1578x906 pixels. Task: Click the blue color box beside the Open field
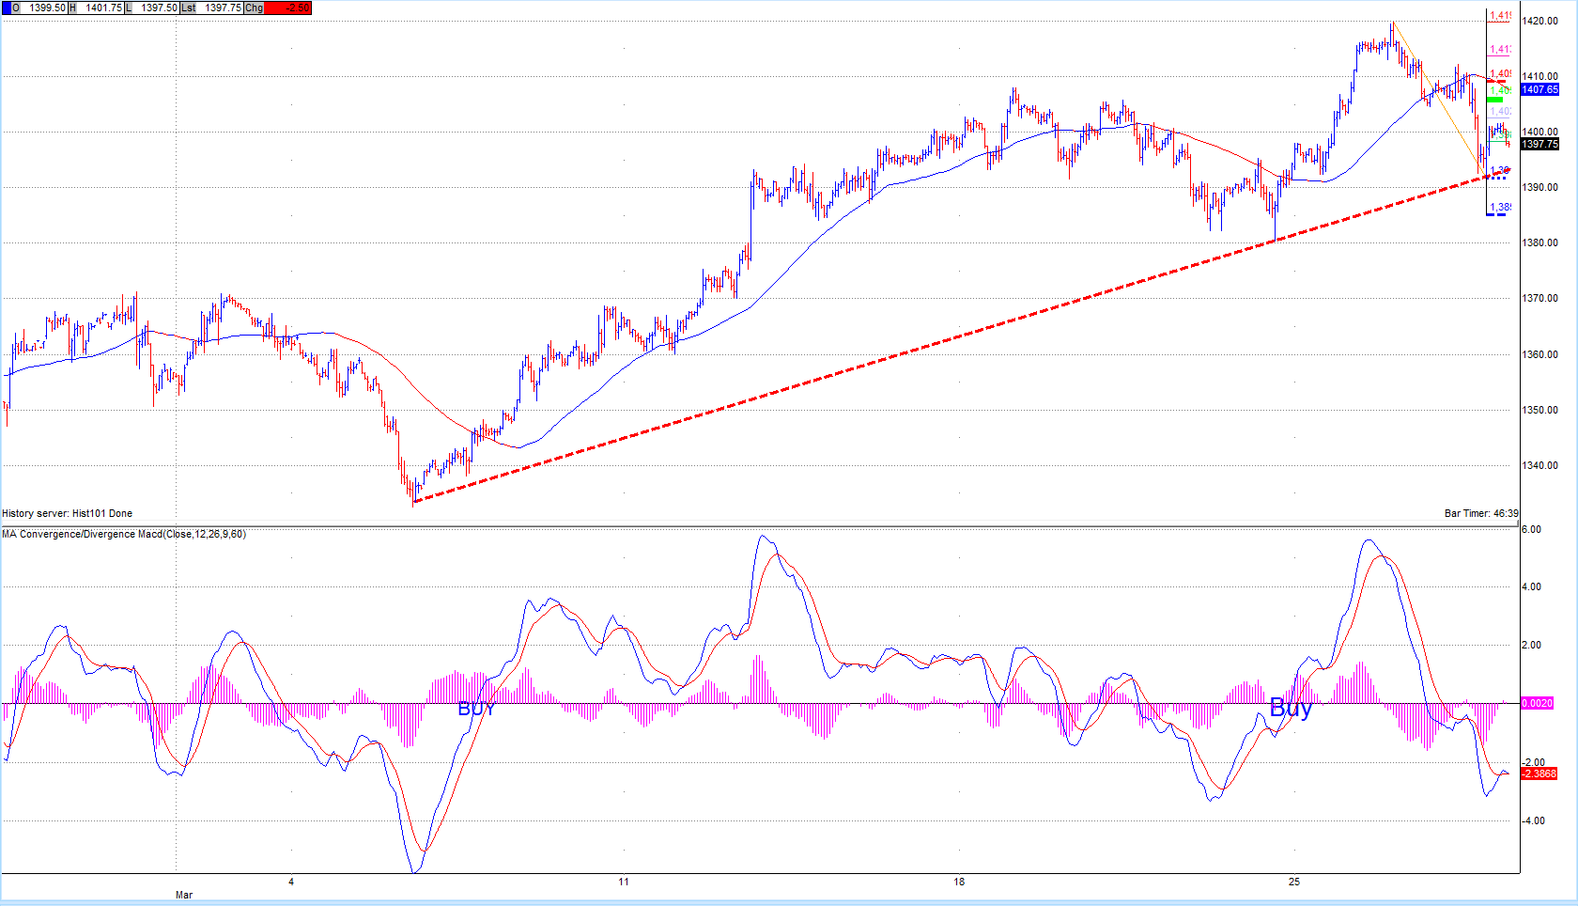[x=6, y=8]
